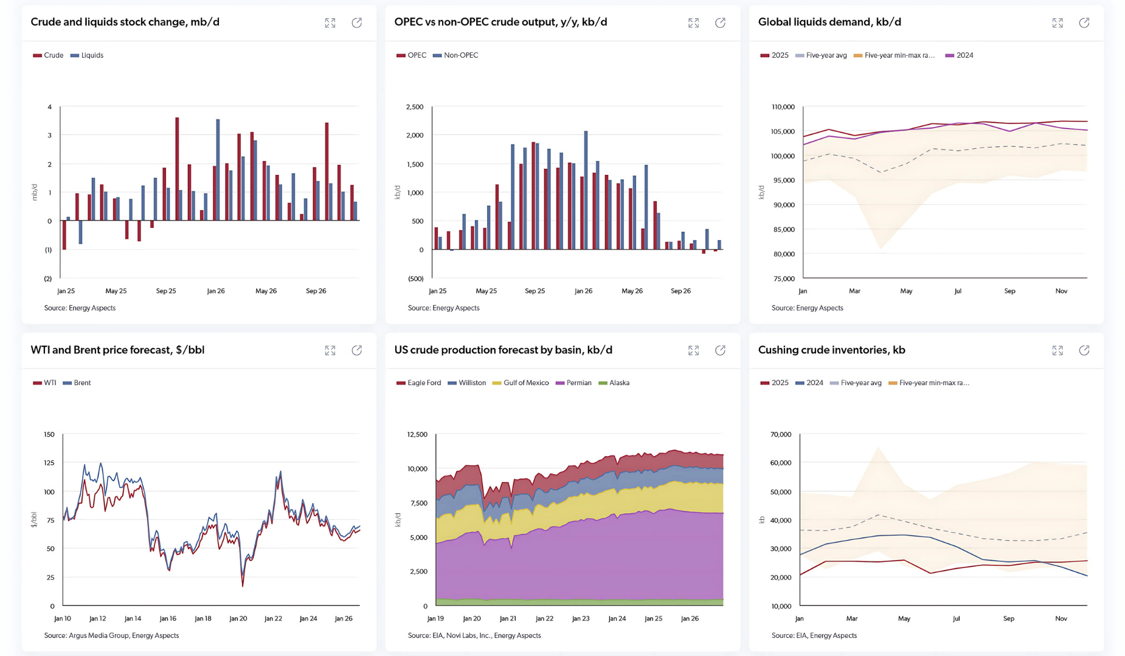Toggle Five-year avg in Global liquids demand legend
Image resolution: width=1125 pixels, height=656 pixels.
coord(822,55)
